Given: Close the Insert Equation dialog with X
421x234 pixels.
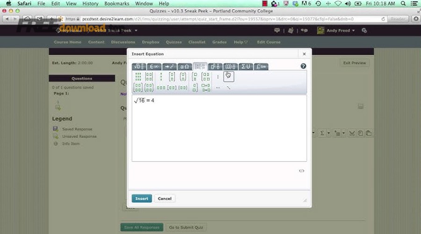Looking at the screenshot, I should tap(304, 54).
